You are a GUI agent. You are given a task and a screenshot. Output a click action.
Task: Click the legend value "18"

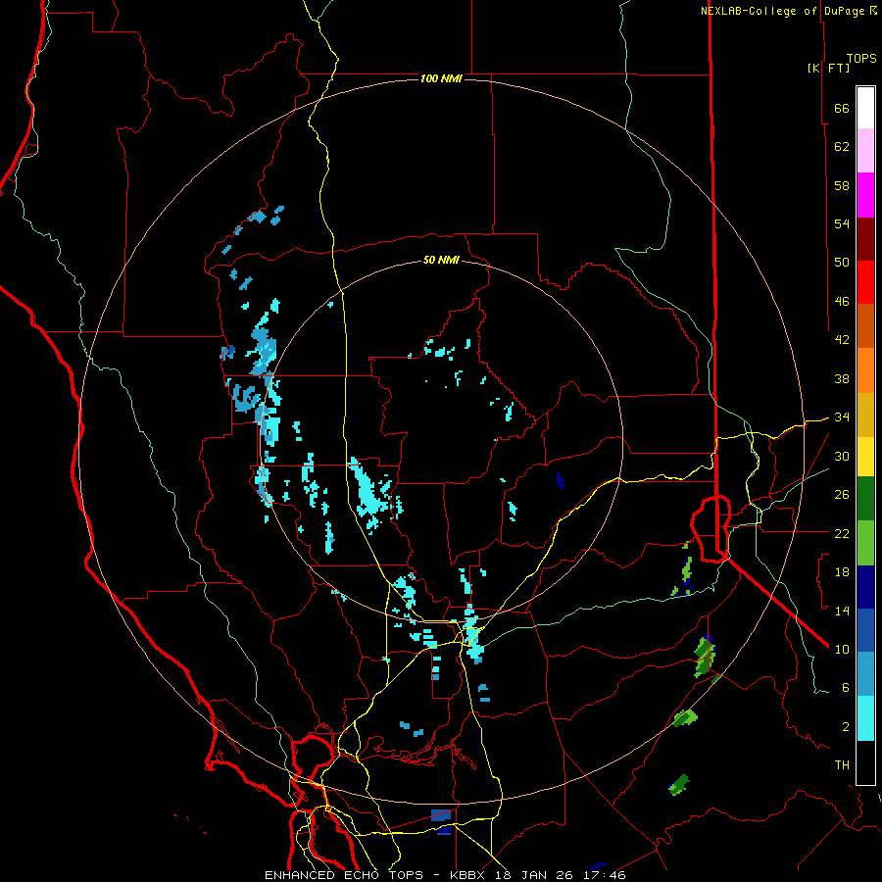[842, 572]
